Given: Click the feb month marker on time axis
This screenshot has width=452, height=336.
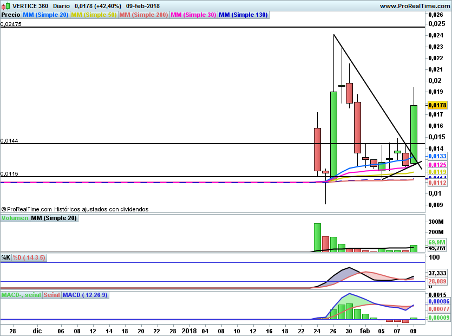Looking at the screenshot, I should point(365,331).
